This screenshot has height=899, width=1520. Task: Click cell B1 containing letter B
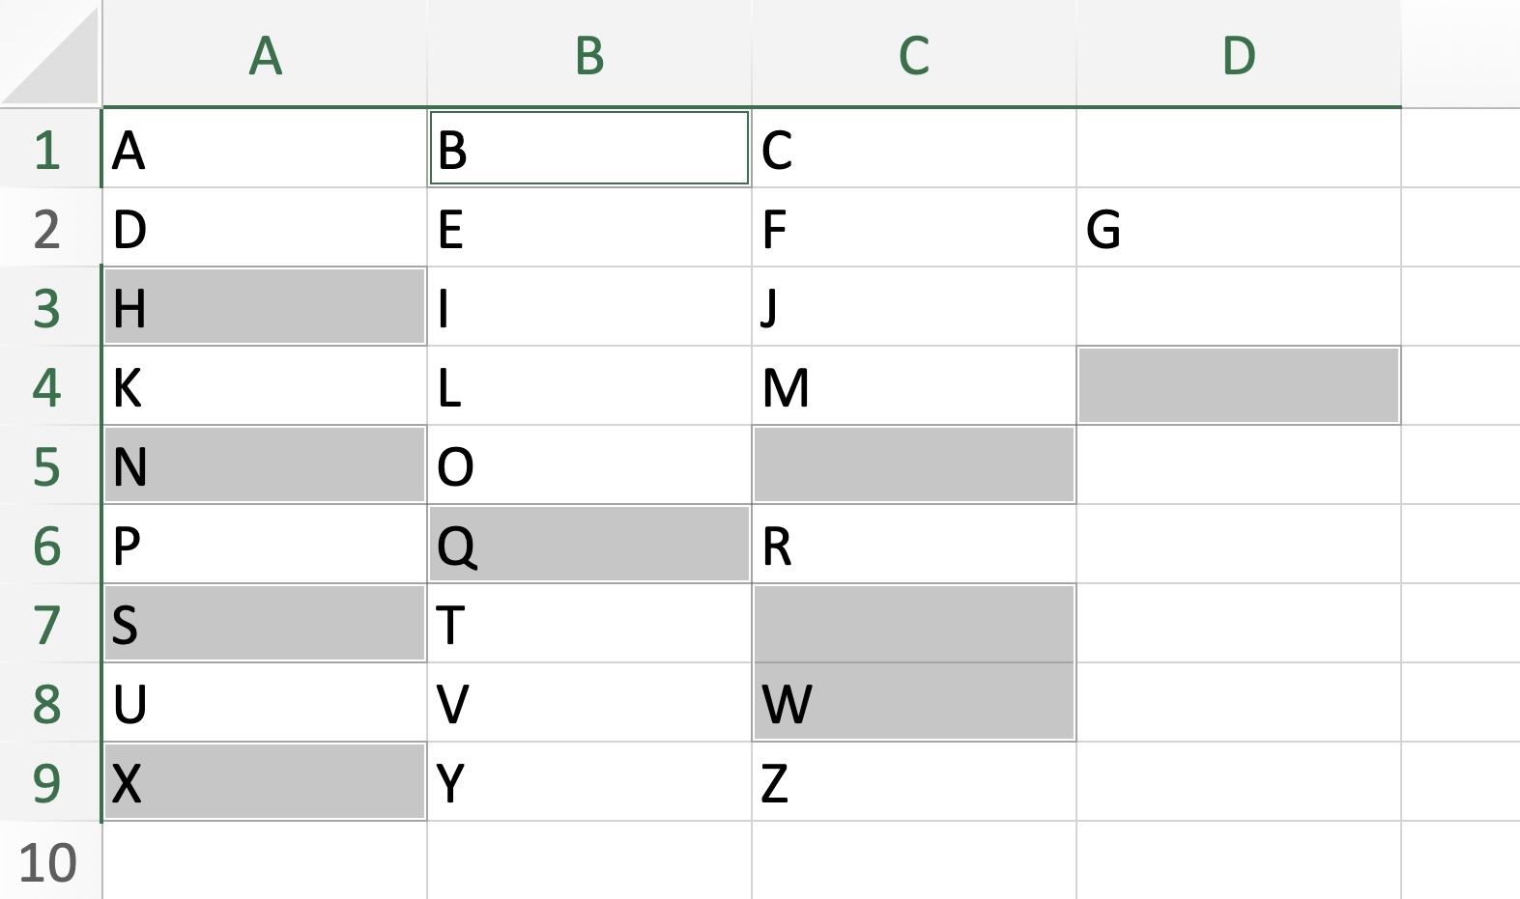point(589,148)
